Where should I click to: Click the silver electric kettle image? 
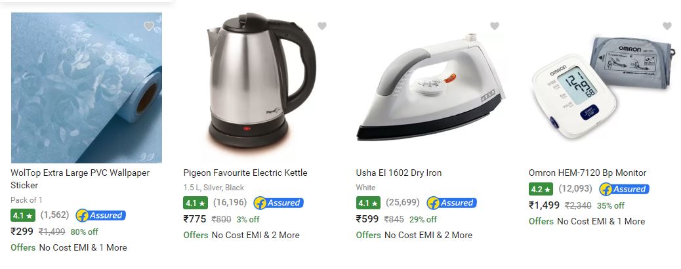(259, 81)
